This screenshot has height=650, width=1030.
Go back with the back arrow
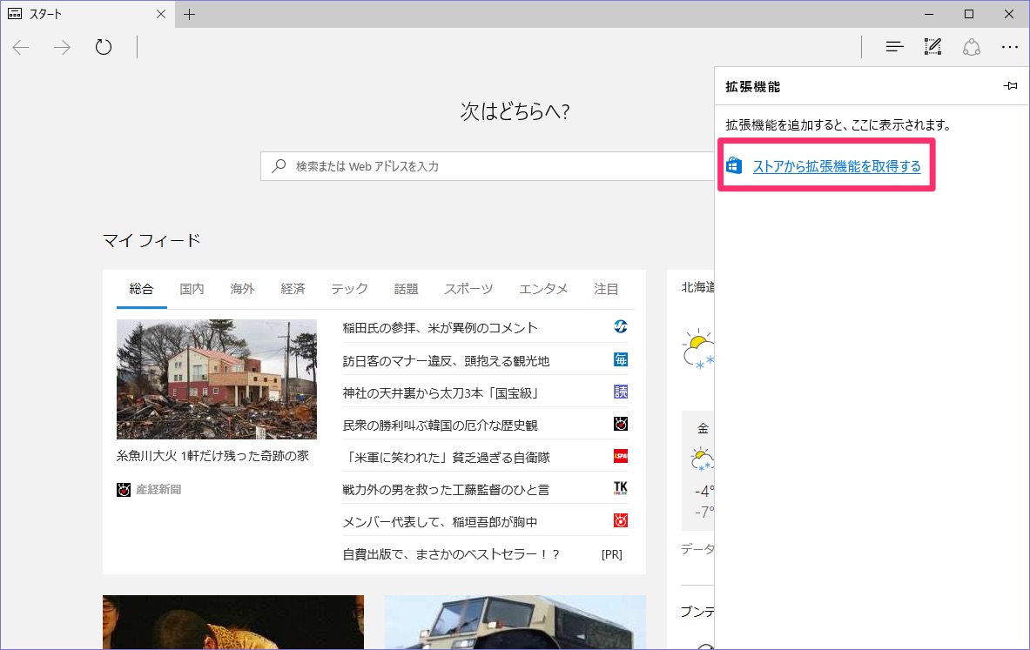[21, 47]
